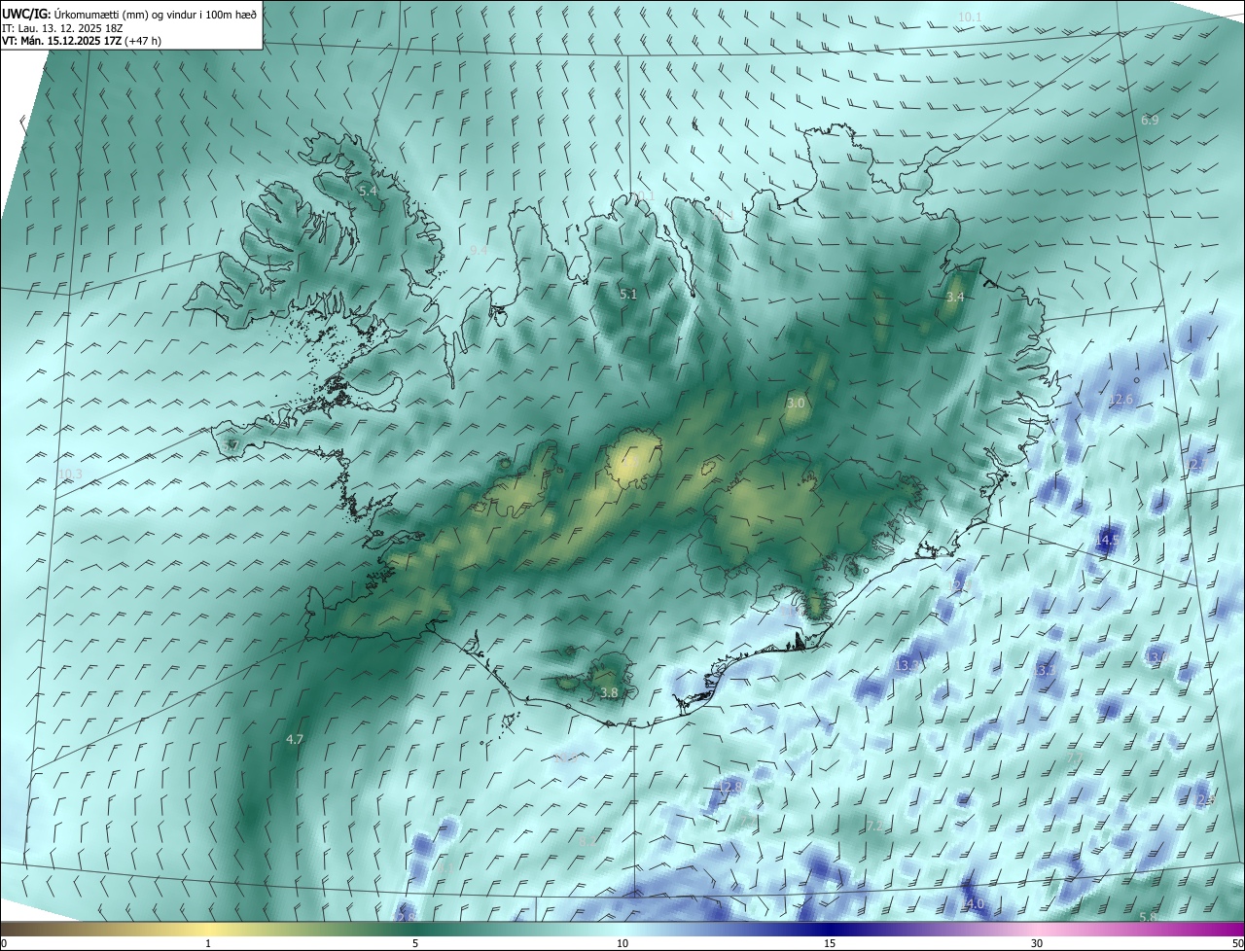Click the 9.4 value label
The height and width of the screenshot is (951, 1245).
tap(479, 251)
